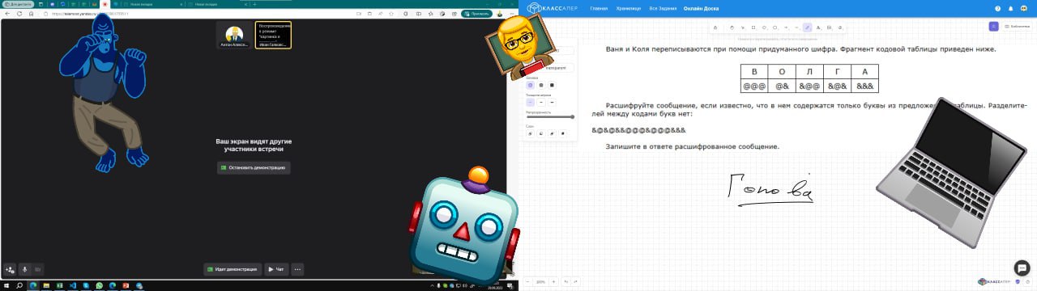Click Остановить демонстрацию button
This screenshot has height=291, width=1037.
(x=254, y=167)
